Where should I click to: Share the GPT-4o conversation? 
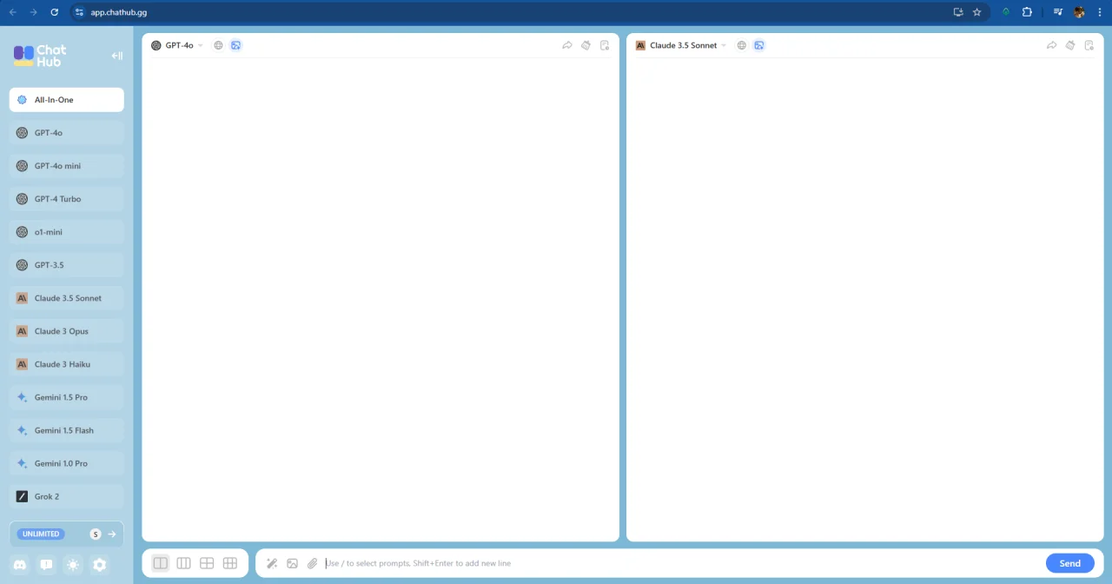(567, 45)
